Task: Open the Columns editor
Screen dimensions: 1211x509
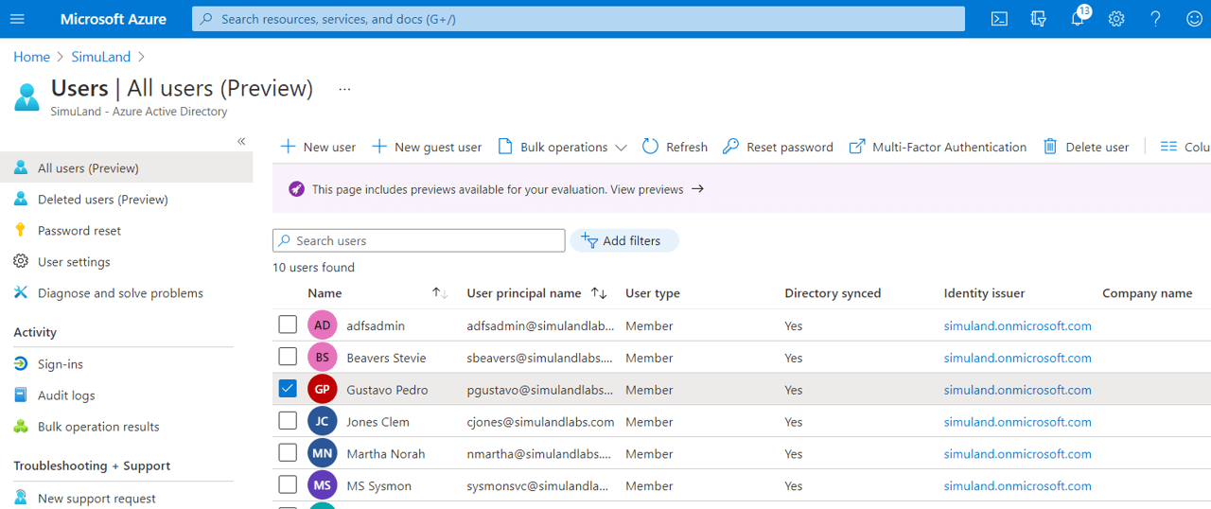Action: [1185, 147]
